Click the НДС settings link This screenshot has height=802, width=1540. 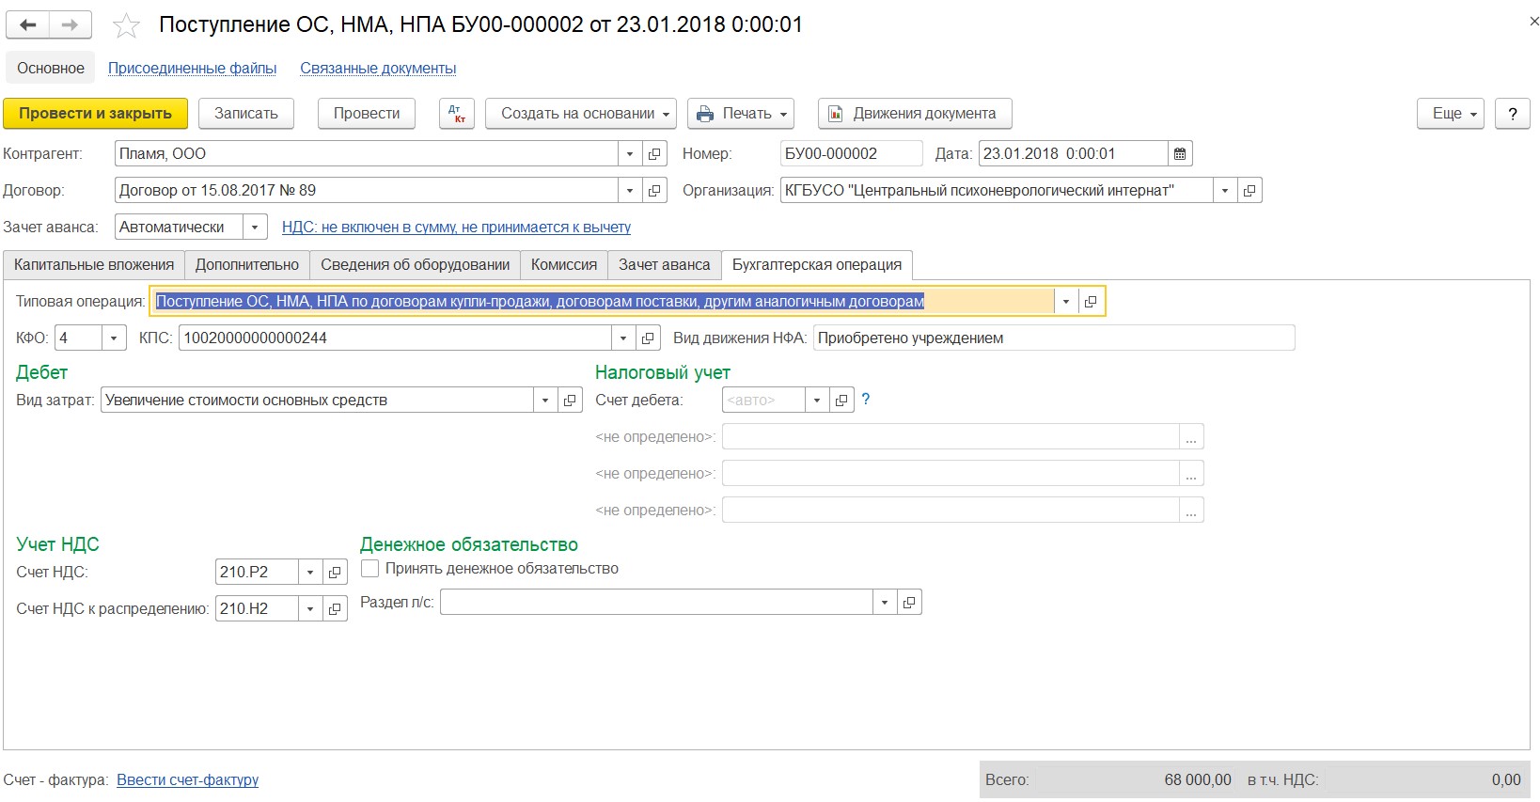point(456,227)
